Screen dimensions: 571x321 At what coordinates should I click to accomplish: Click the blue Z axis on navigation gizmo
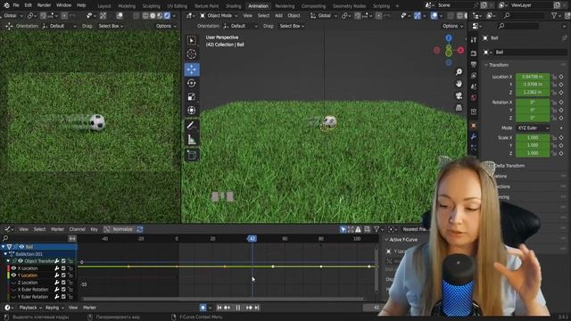(449, 38)
